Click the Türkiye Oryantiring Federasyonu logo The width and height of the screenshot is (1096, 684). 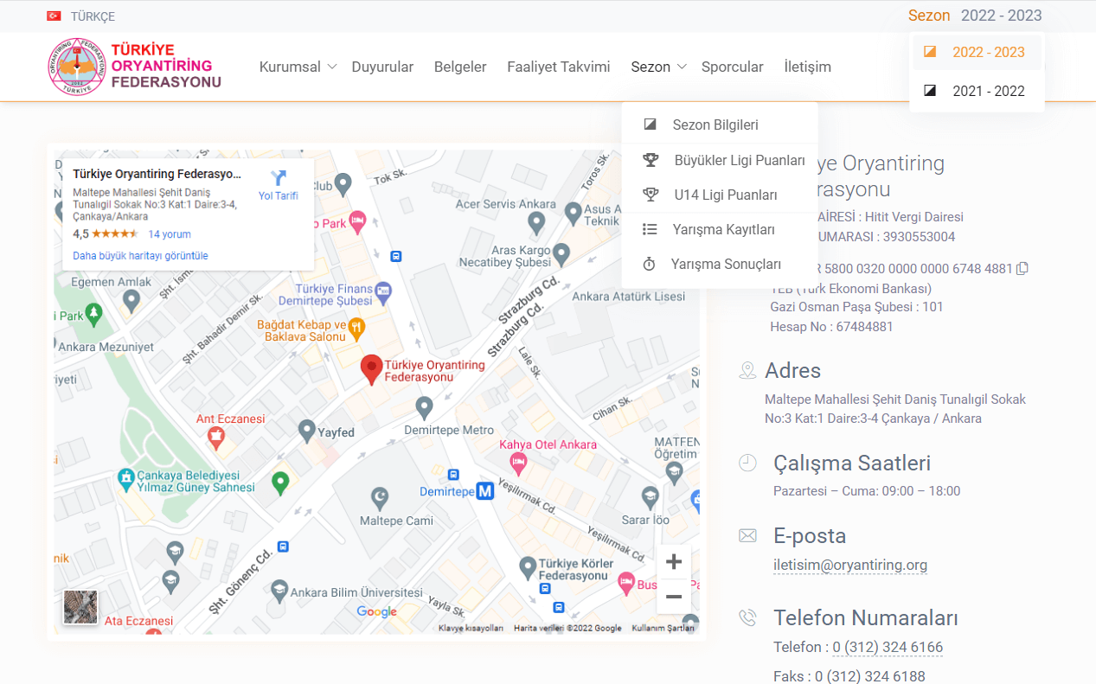click(135, 67)
